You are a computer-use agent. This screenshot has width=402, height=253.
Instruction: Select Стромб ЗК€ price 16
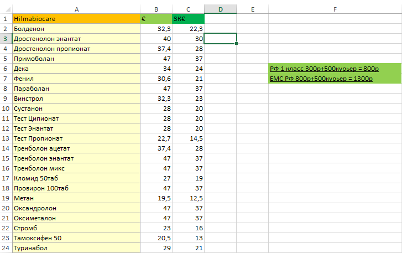pos(188,229)
